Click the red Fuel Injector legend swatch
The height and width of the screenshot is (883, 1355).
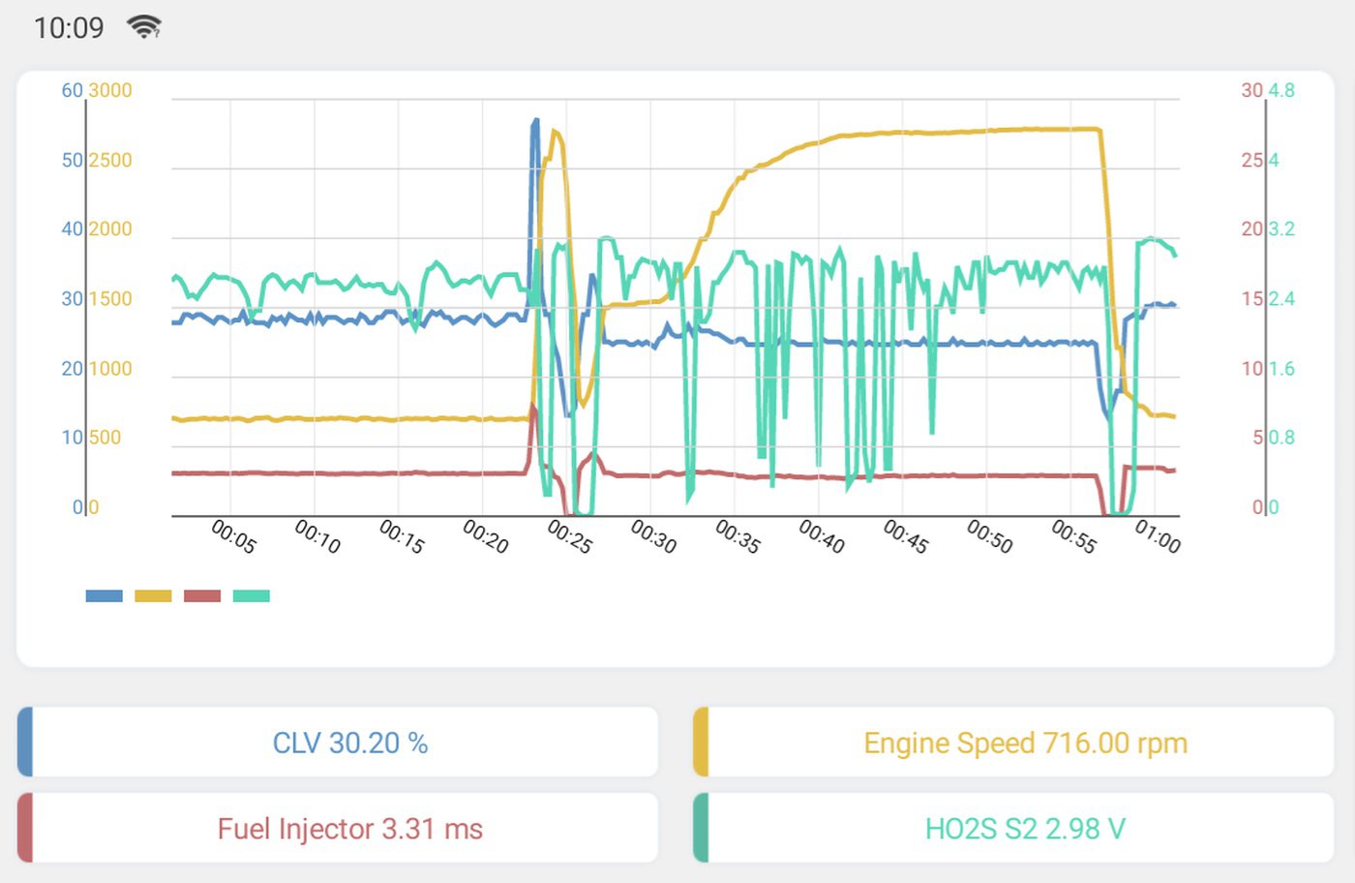click(x=202, y=595)
